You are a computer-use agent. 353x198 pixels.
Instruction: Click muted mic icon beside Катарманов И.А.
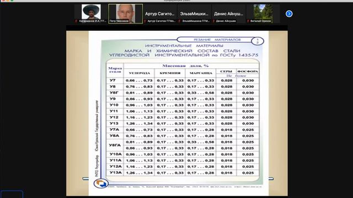click(76, 21)
